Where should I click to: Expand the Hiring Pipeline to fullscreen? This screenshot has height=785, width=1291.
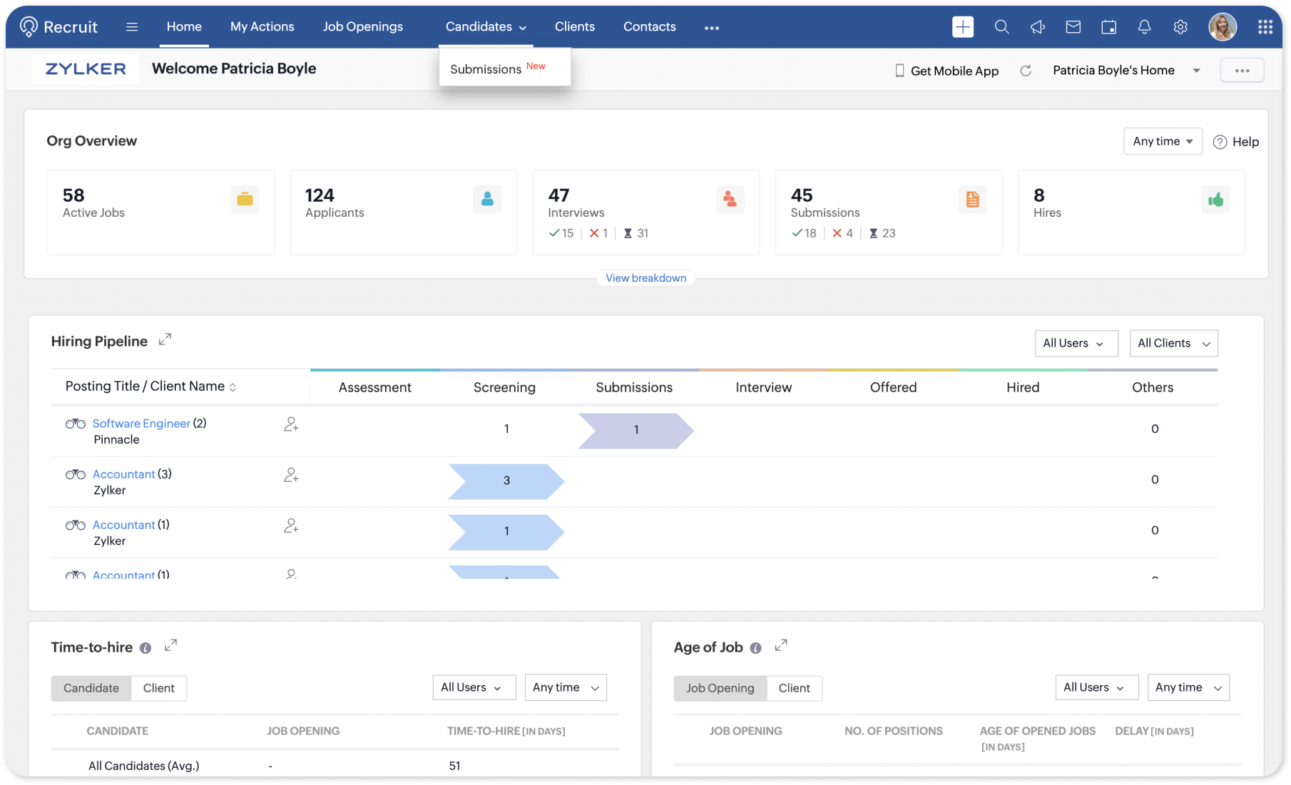(165, 339)
